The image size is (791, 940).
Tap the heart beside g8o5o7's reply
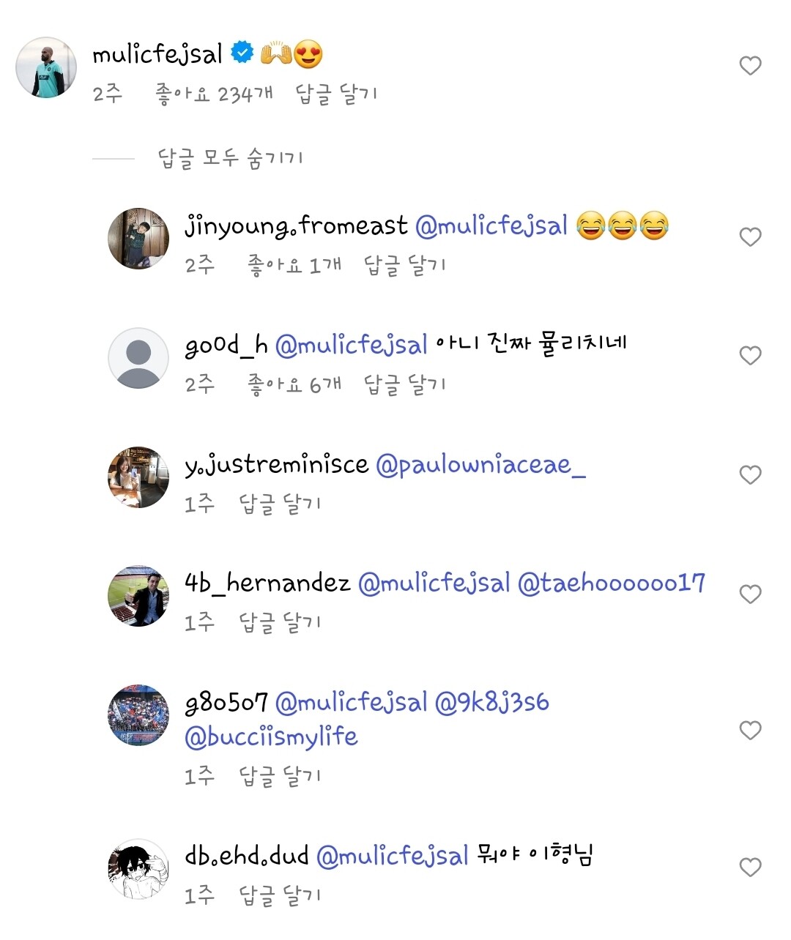coord(750,730)
